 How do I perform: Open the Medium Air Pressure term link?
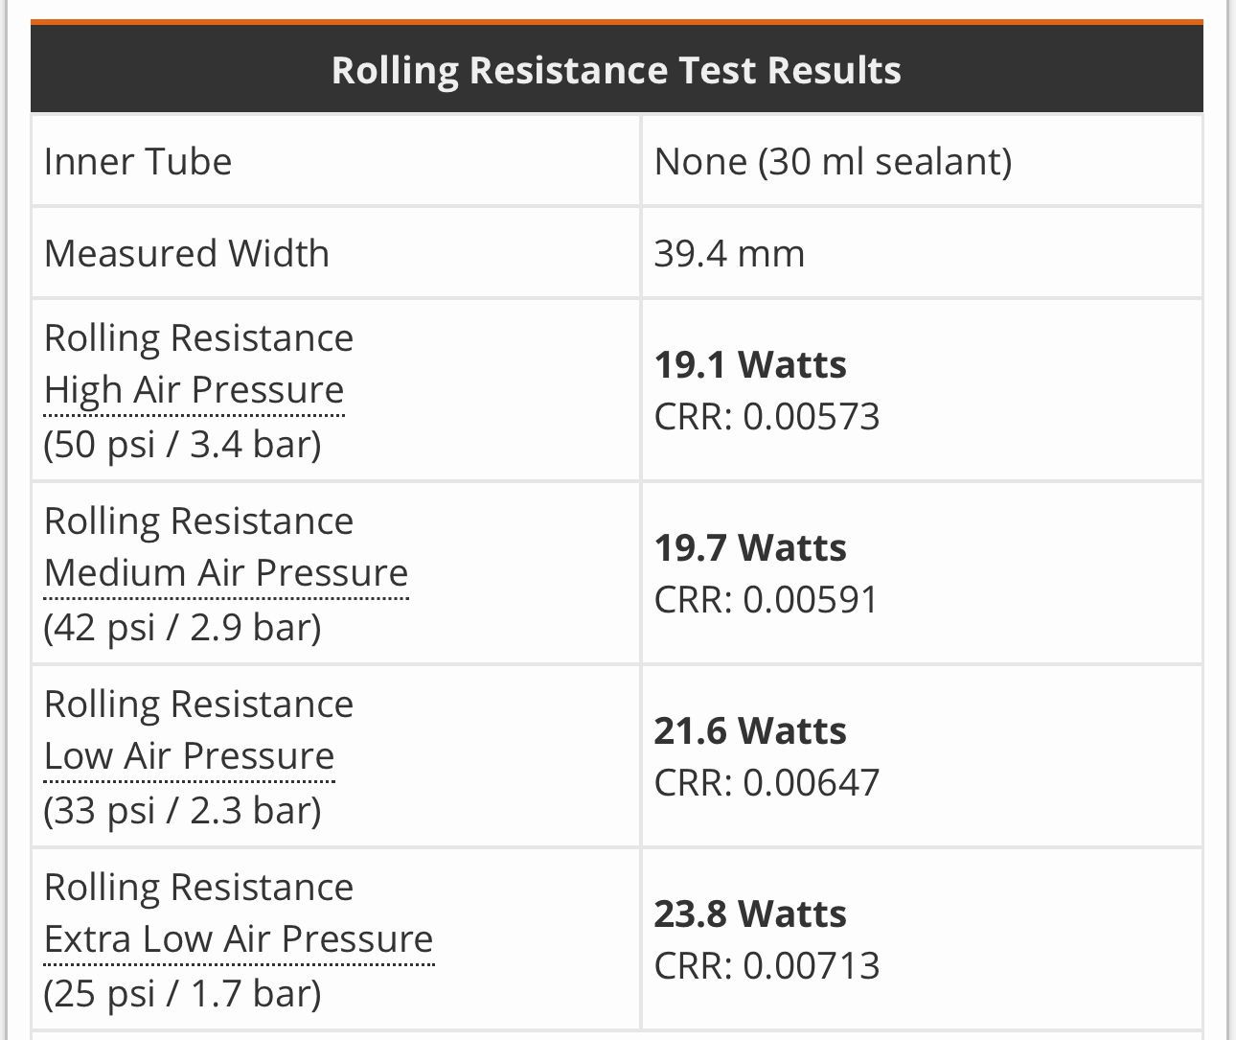(x=226, y=573)
